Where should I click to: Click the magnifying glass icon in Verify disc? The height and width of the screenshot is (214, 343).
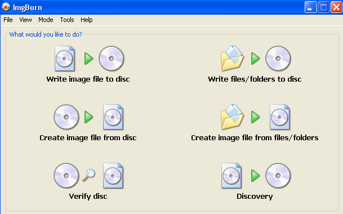click(89, 175)
